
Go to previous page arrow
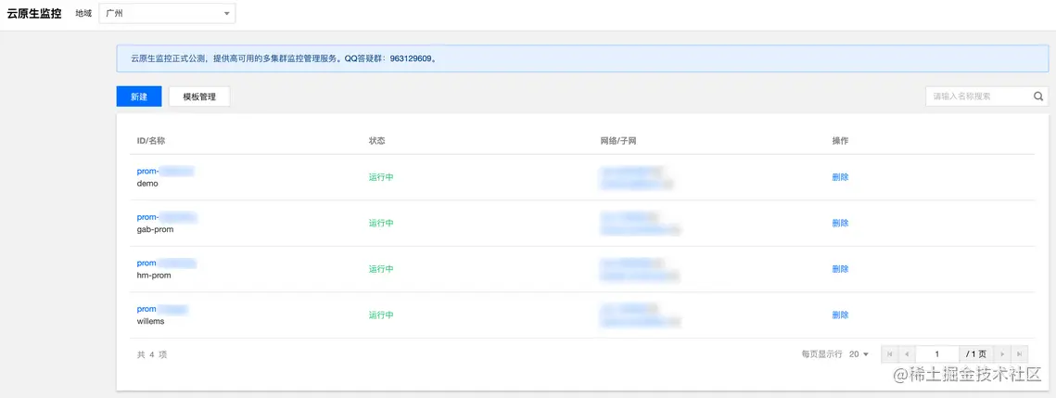907,354
